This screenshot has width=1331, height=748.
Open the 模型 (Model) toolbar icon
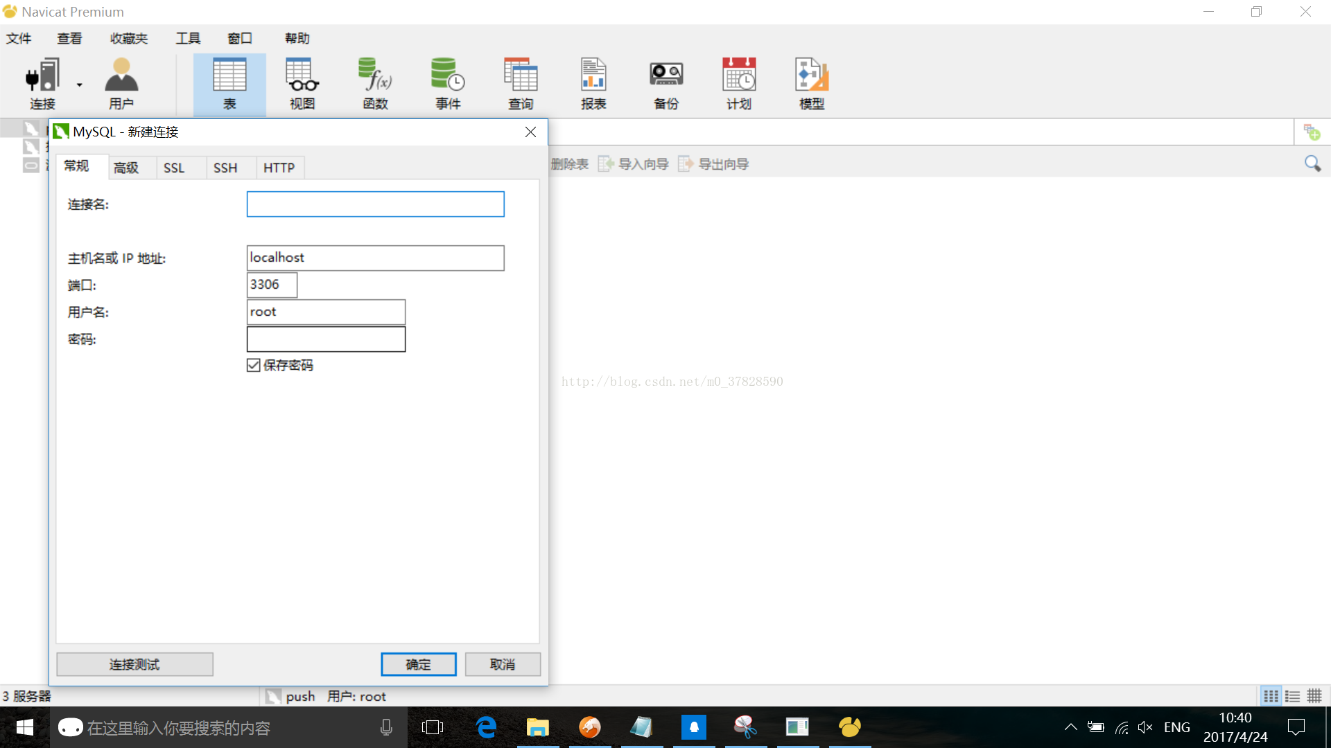812,84
